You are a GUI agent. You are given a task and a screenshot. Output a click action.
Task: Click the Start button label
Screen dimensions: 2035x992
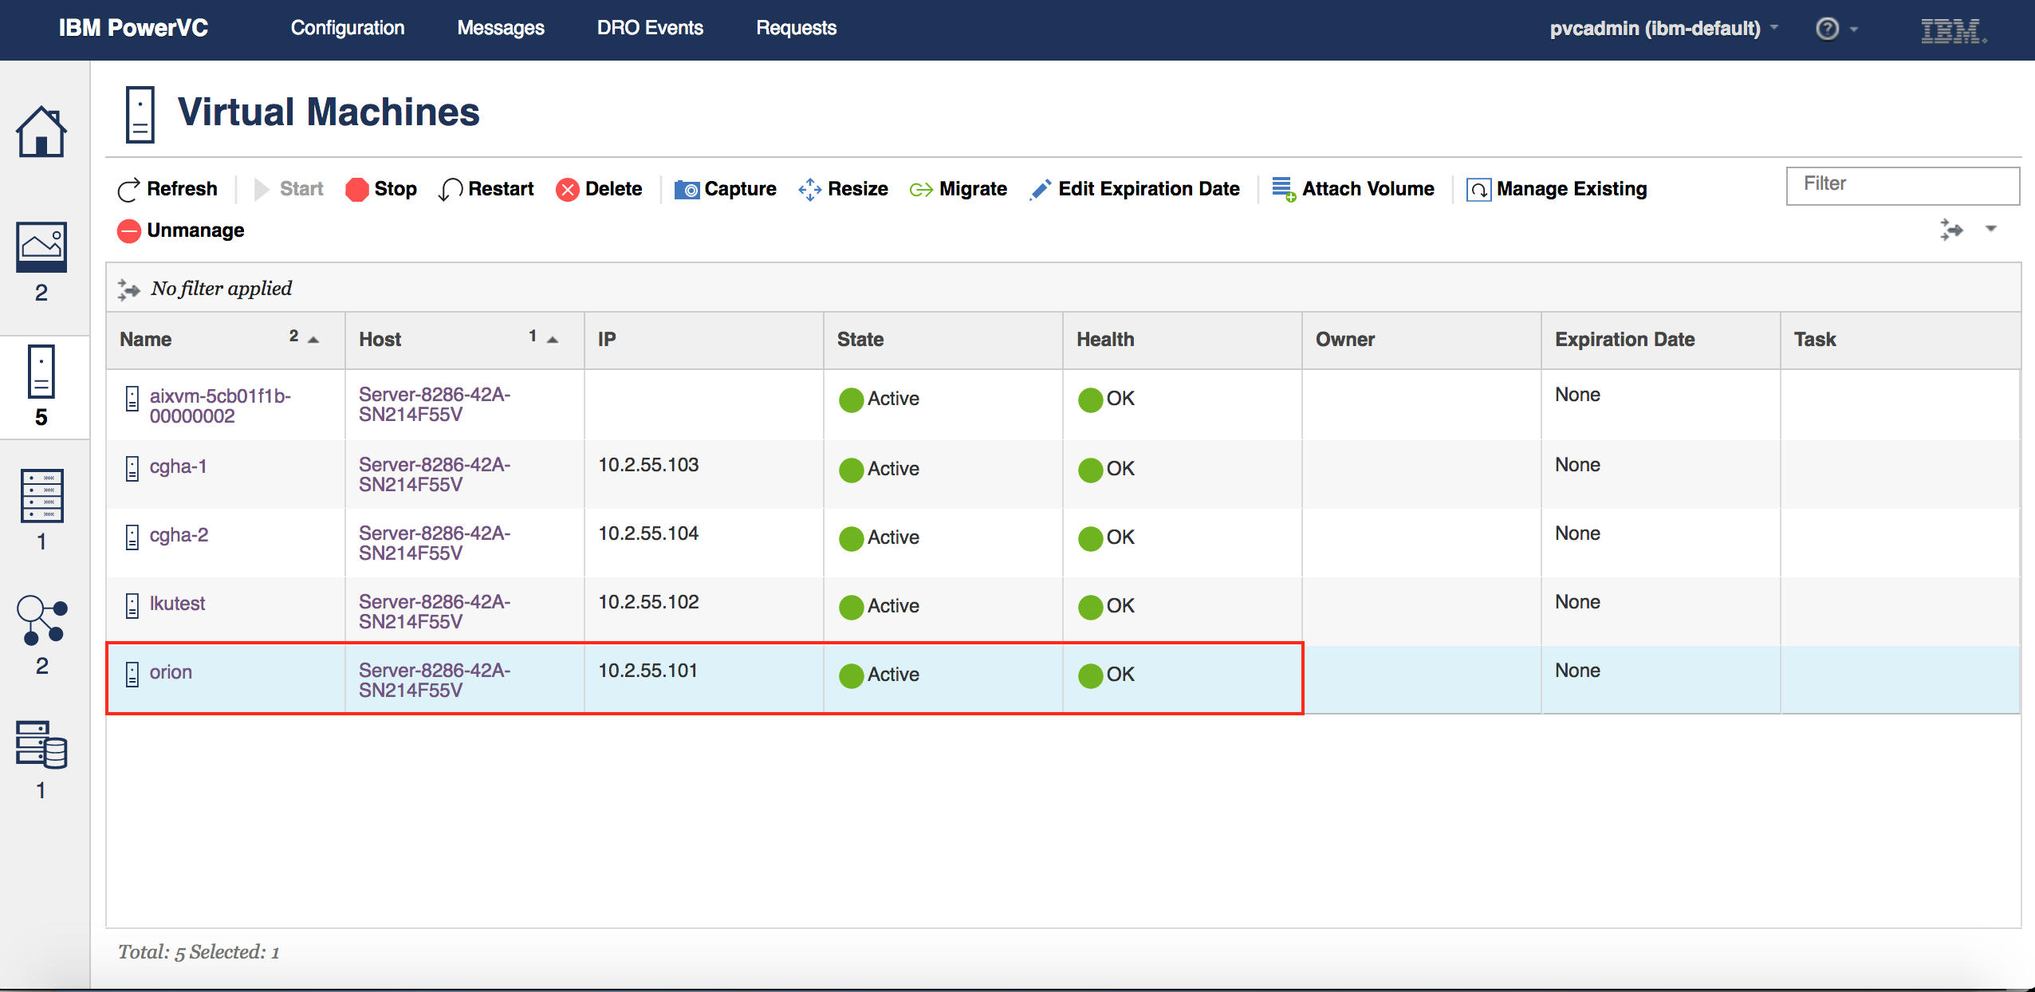301,189
